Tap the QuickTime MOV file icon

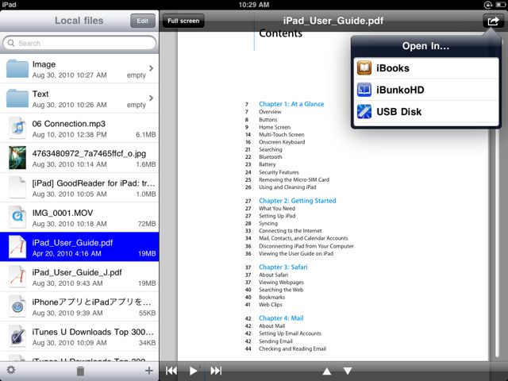coord(17,217)
